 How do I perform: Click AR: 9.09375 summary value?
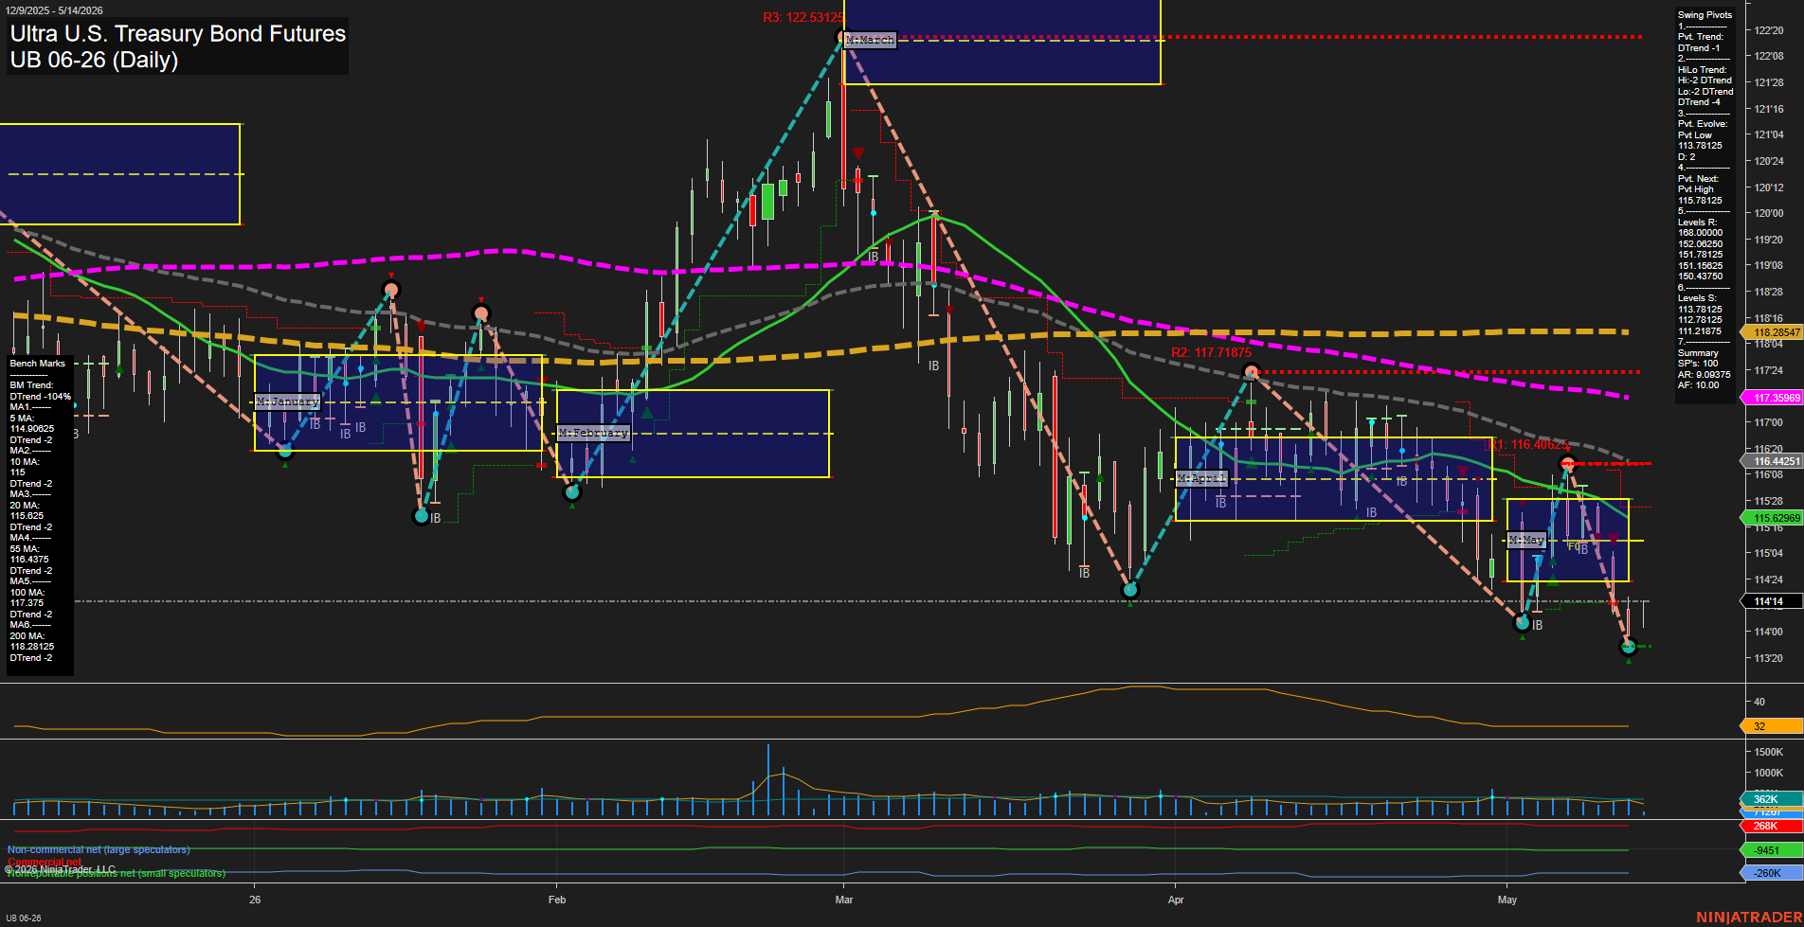pyautogui.click(x=1704, y=375)
